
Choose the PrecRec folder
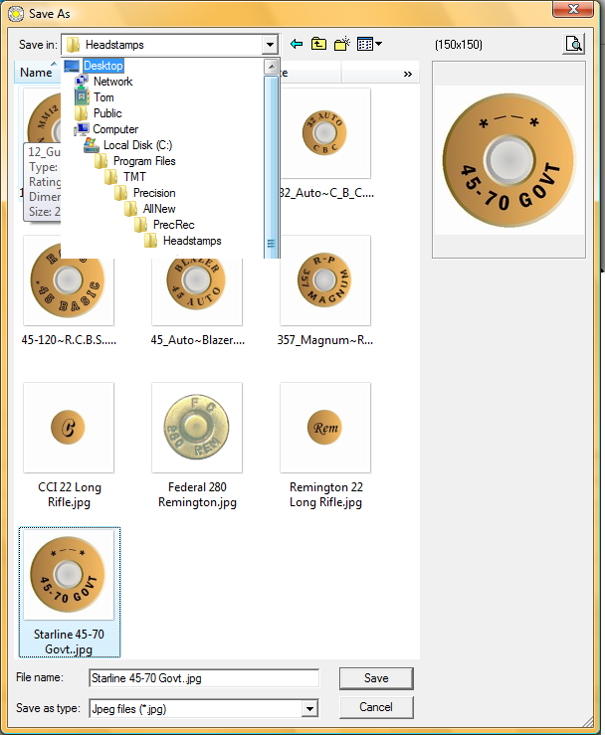point(173,225)
